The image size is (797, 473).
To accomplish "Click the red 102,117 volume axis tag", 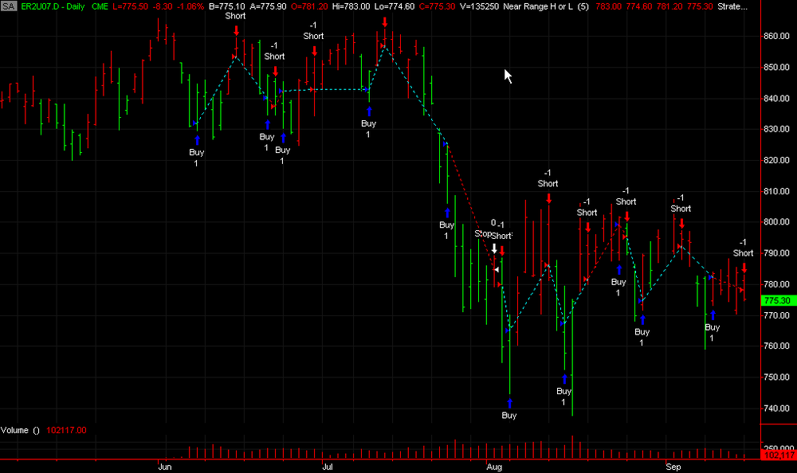I will [x=779, y=455].
